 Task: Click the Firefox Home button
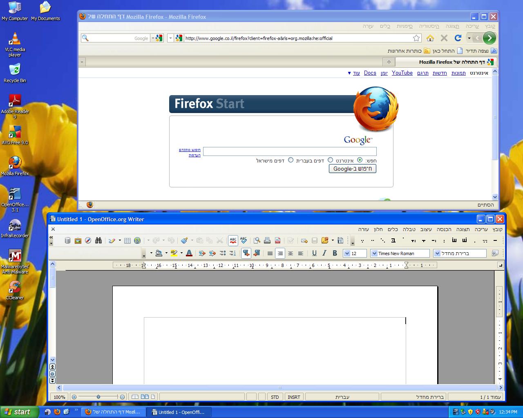(430, 38)
